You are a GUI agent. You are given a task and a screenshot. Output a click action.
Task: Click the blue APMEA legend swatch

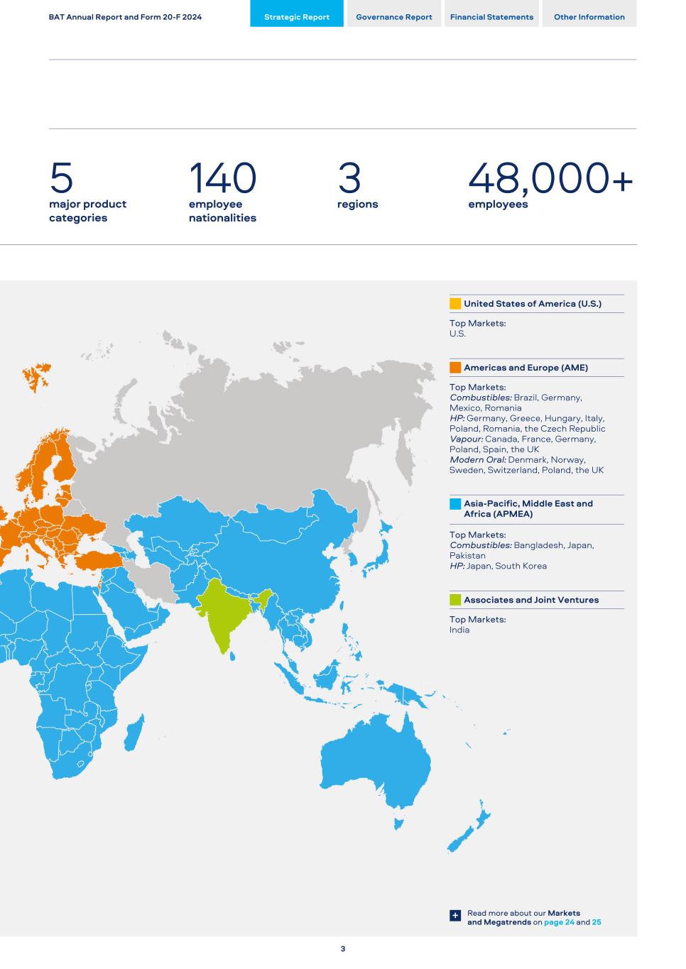(x=455, y=504)
